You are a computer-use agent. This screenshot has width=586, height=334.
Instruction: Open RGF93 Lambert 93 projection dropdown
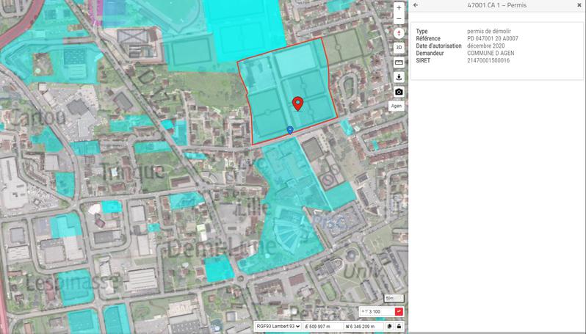click(x=278, y=326)
